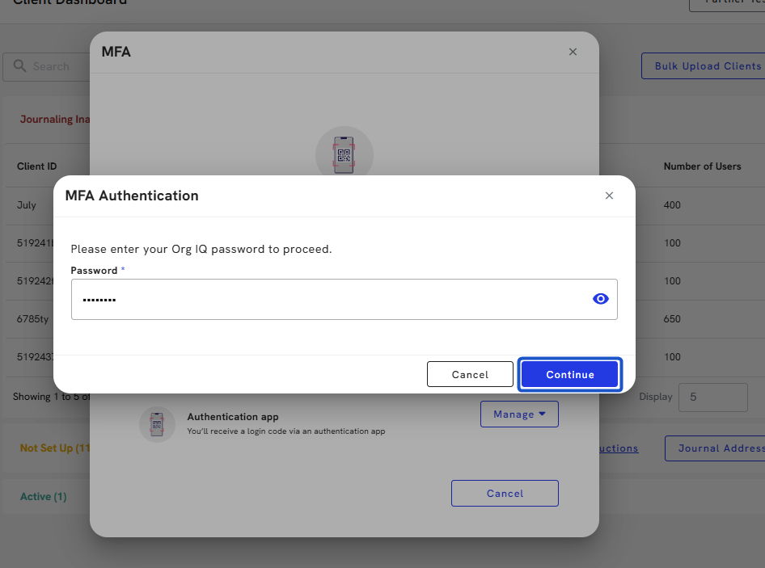Screen dimensions: 765x568
Task: Close the MFA modal behind
Action: pyautogui.click(x=573, y=52)
